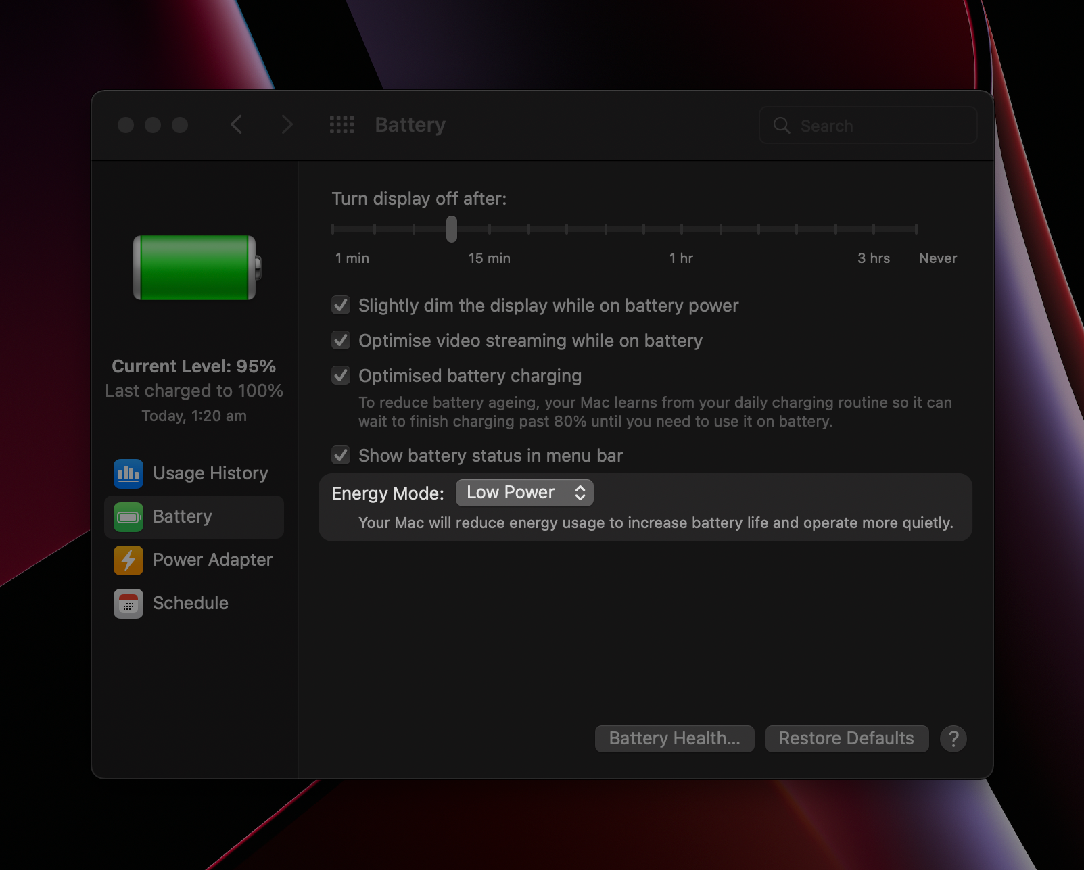Show all preferences via grid icon
Image resolution: width=1084 pixels, height=870 pixels.
(341, 124)
